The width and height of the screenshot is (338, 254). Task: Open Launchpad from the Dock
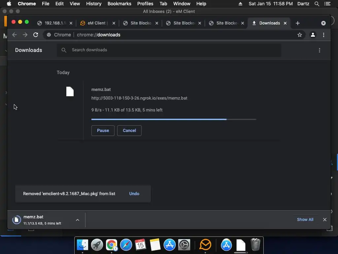(97, 245)
